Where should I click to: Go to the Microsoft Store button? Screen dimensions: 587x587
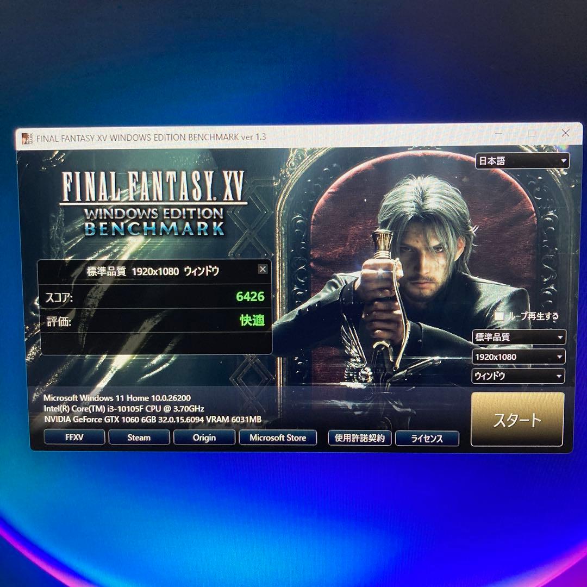(x=278, y=438)
